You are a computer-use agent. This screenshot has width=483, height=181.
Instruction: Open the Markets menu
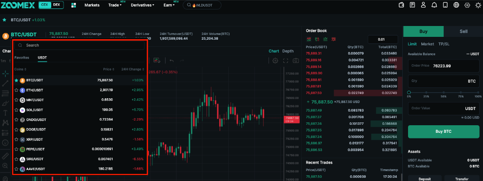(92, 5)
